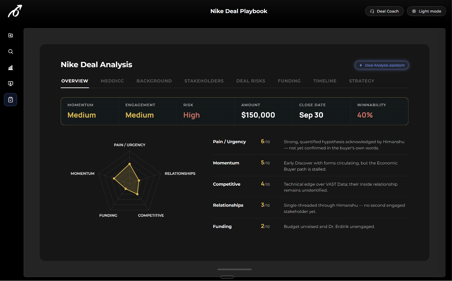Select the Pain / Urgency score row

click(311, 145)
